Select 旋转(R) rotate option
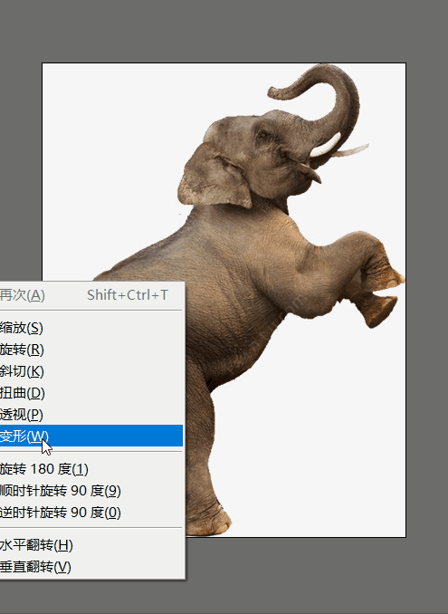448x614 pixels. coord(91,350)
